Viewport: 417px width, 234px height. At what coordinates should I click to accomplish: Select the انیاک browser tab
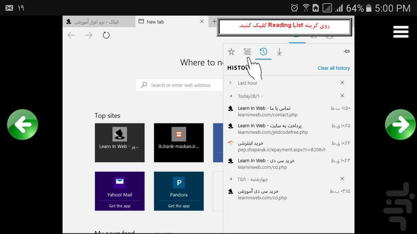[98, 21]
